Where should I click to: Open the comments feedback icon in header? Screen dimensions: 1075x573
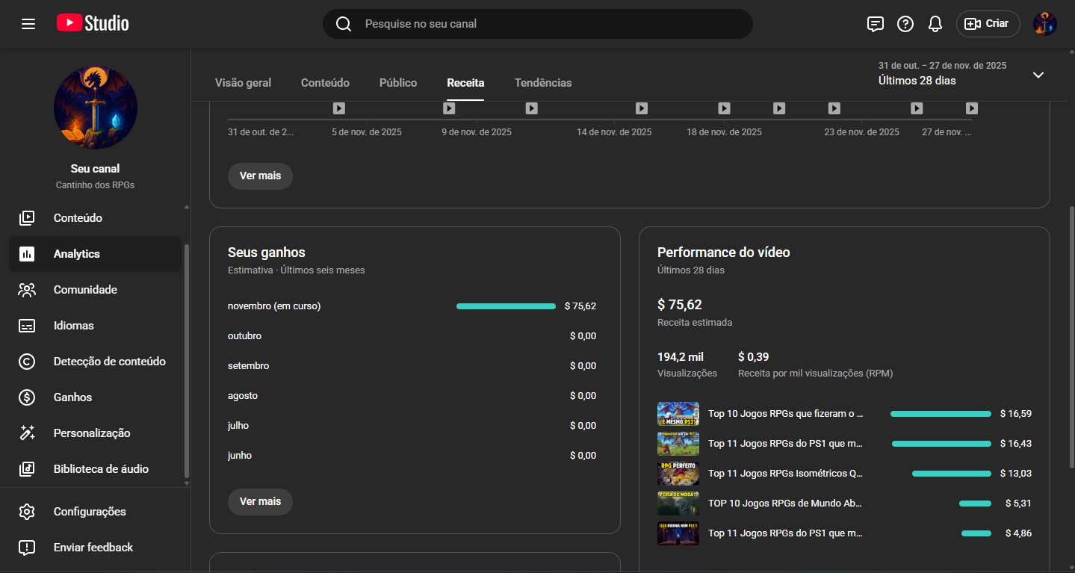pos(875,24)
